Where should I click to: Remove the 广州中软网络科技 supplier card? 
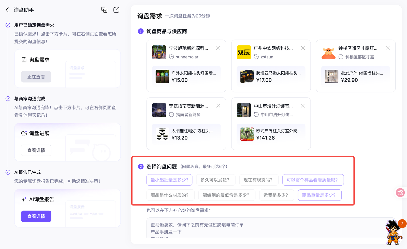[303, 48]
